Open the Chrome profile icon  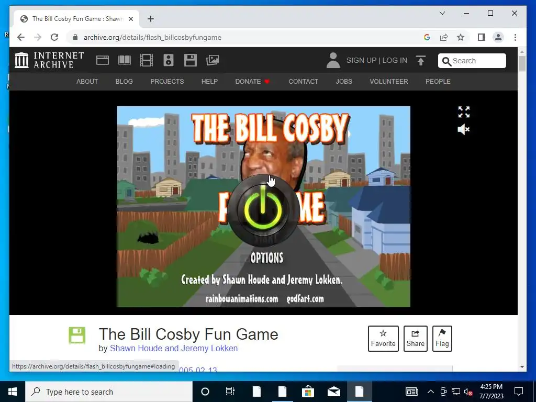click(498, 37)
